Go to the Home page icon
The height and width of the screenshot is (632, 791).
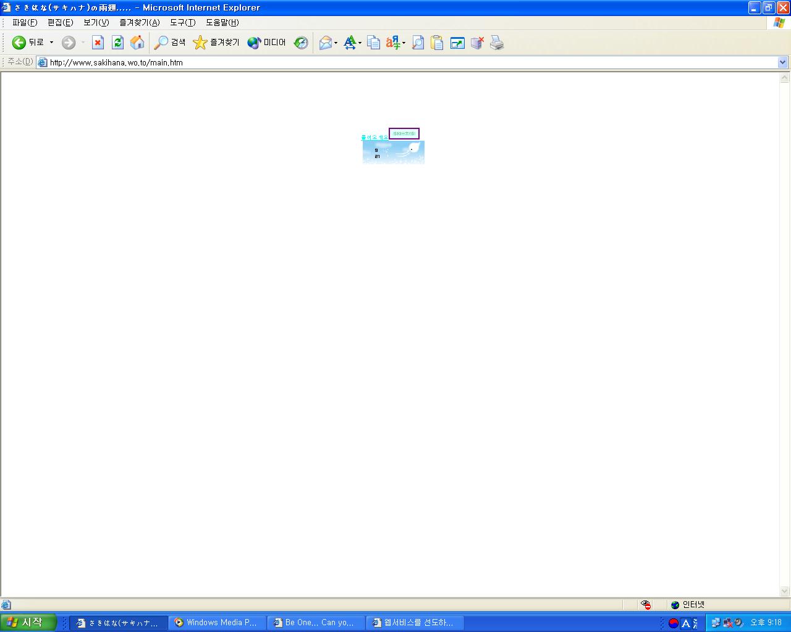(137, 43)
